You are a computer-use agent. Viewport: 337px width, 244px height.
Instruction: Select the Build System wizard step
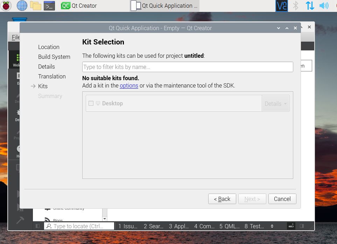point(54,57)
